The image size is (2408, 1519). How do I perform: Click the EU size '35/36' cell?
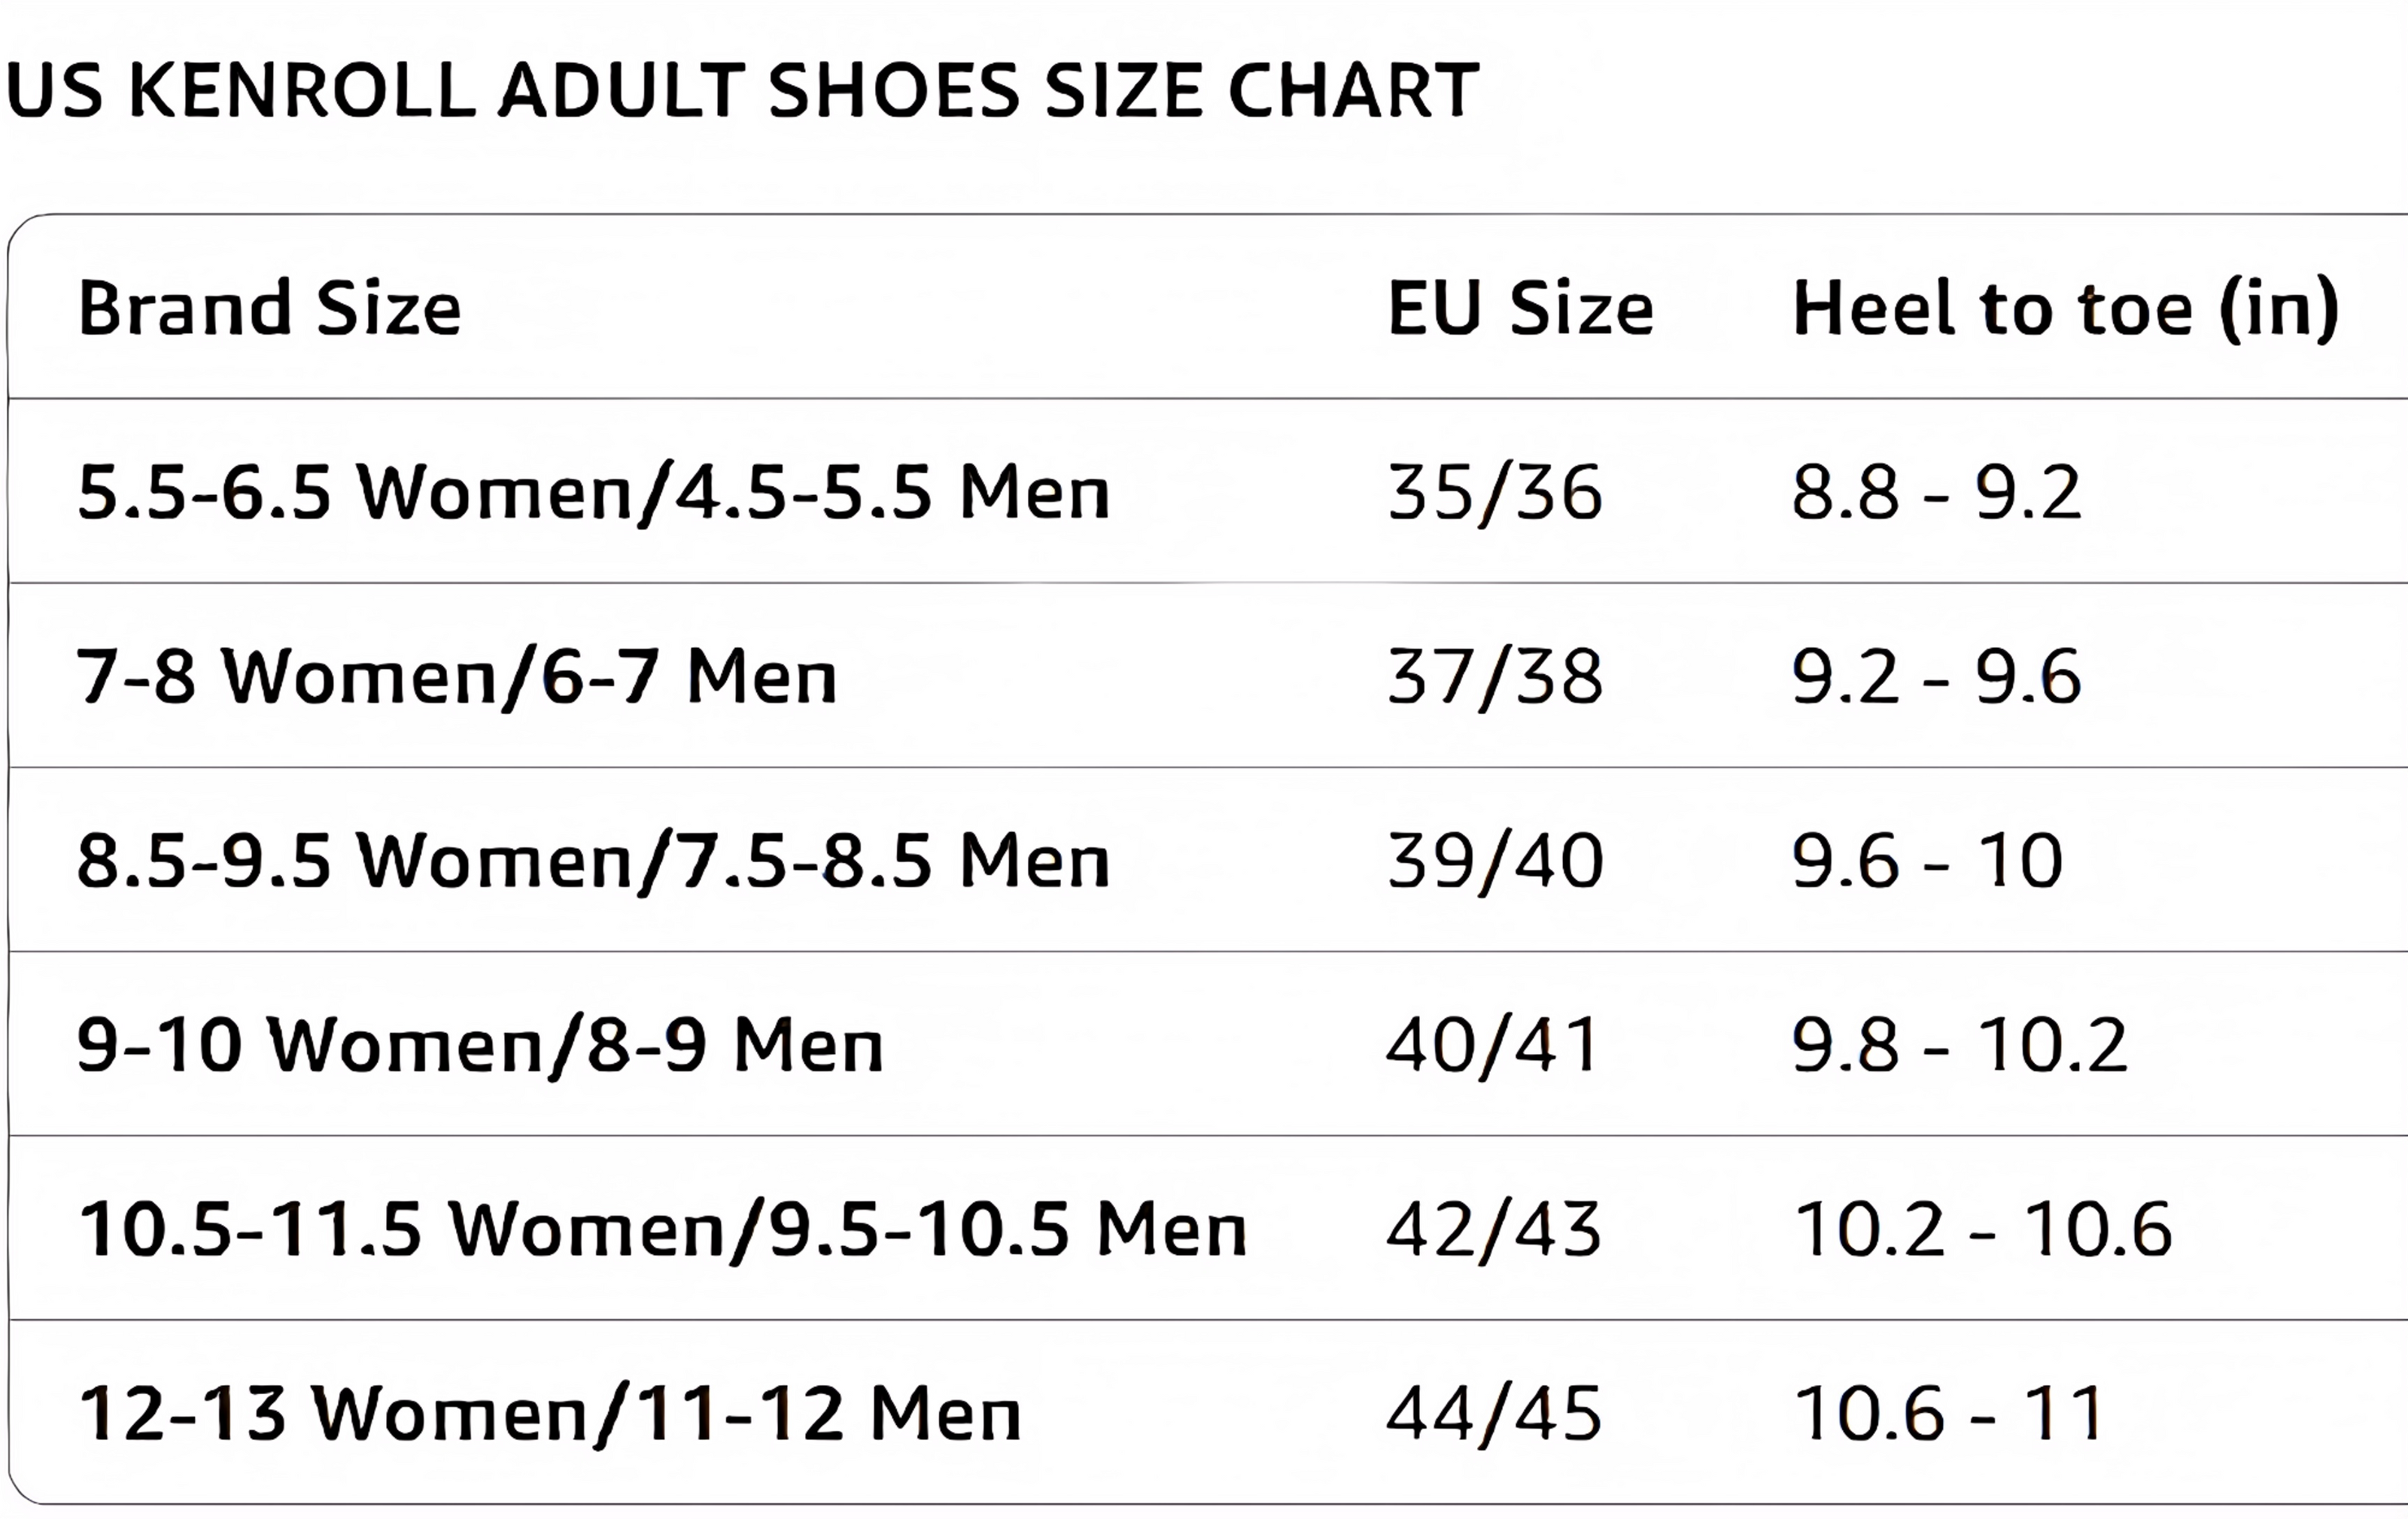coord(1495,492)
